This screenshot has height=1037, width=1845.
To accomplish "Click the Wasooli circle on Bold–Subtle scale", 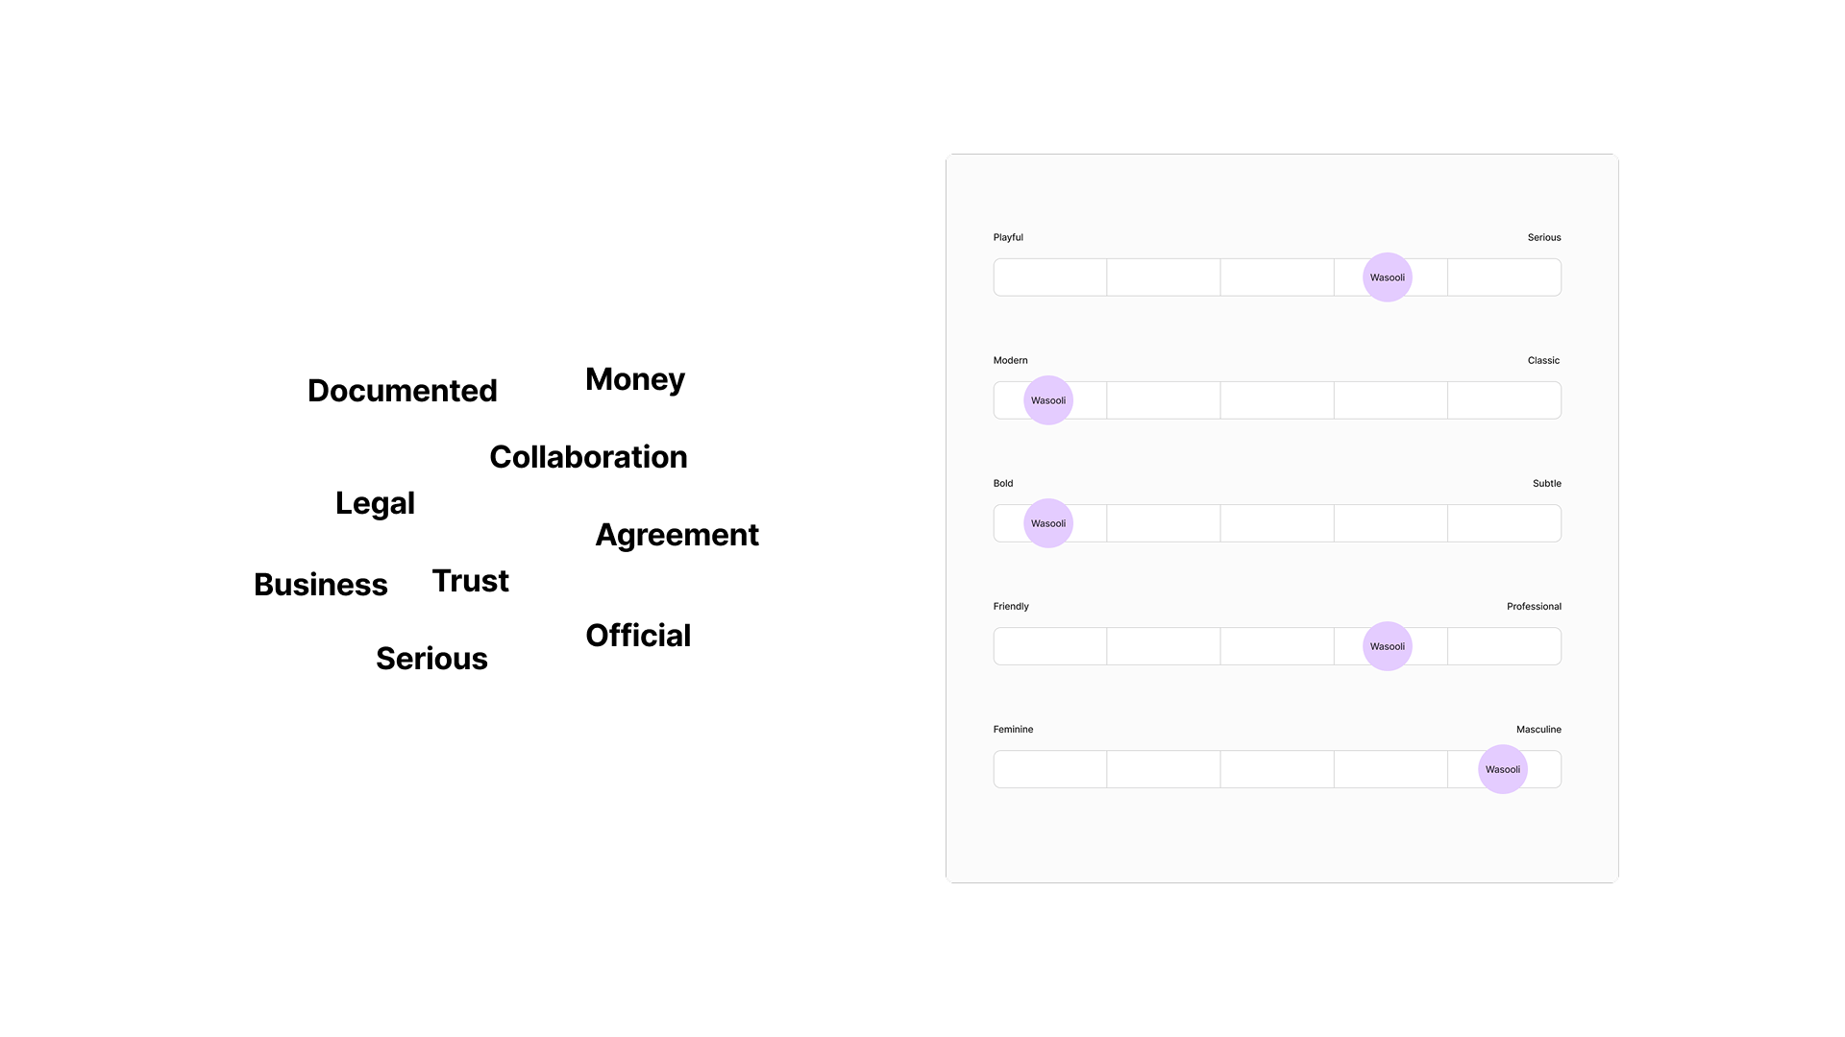I will point(1047,523).
